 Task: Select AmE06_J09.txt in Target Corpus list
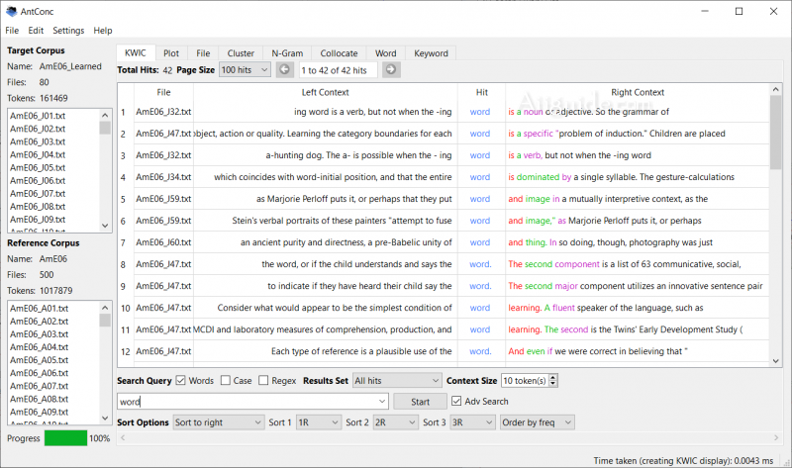click(x=38, y=219)
